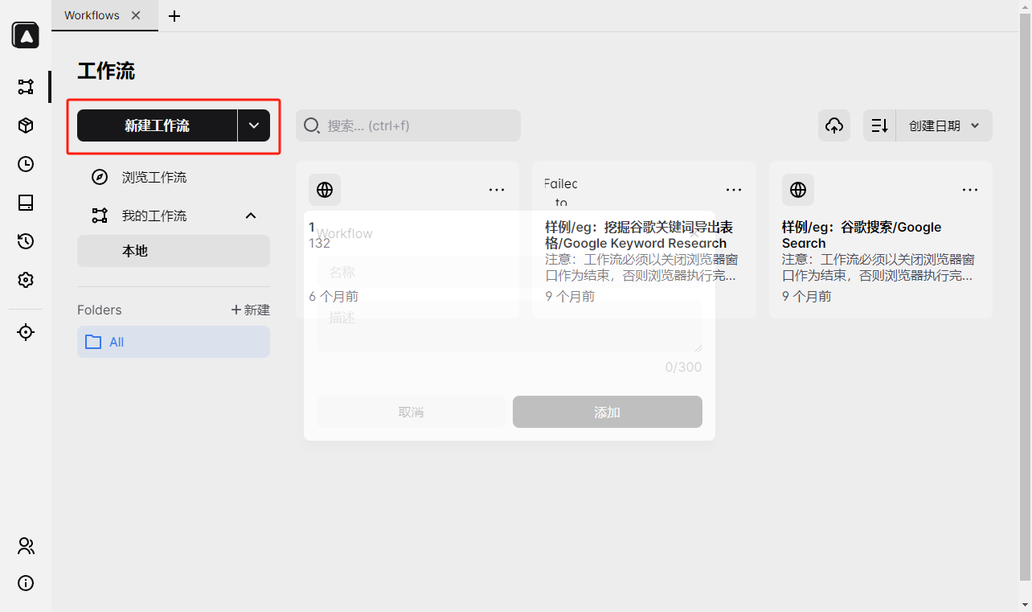Collapse the 我的工作流 section

point(251,216)
